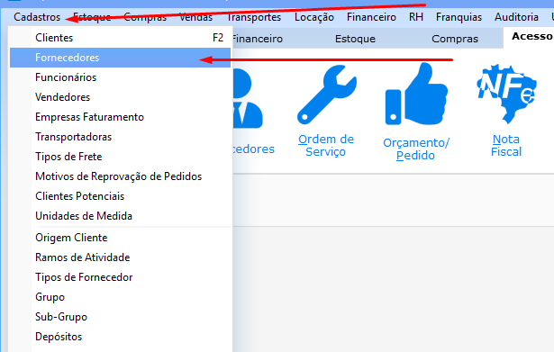Select Funcionários menu entry

(120, 77)
